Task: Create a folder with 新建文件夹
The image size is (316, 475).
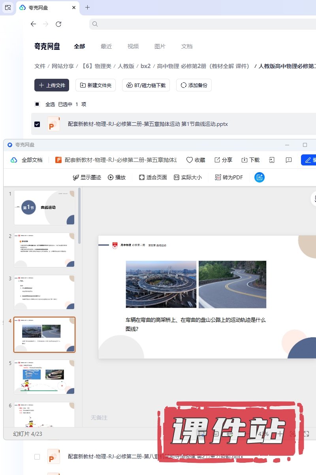Action: pyautogui.click(x=96, y=85)
